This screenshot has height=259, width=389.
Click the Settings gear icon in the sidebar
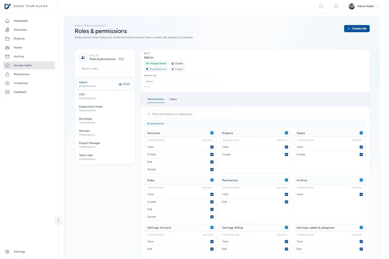[x=7, y=252]
